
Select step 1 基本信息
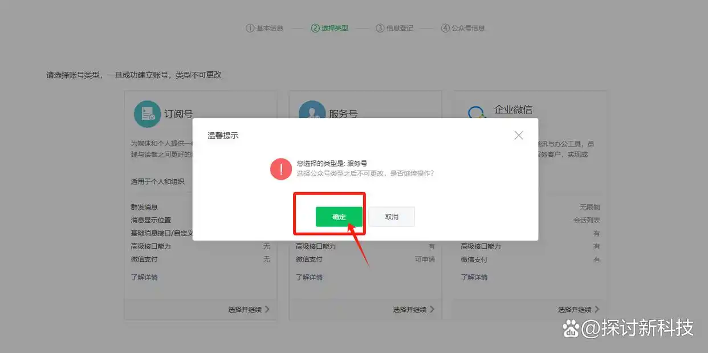[265, 28]
